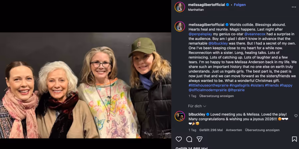Click the group photo of four women
Viewport: 299px width, 149px height.
[x=85, y=85]
